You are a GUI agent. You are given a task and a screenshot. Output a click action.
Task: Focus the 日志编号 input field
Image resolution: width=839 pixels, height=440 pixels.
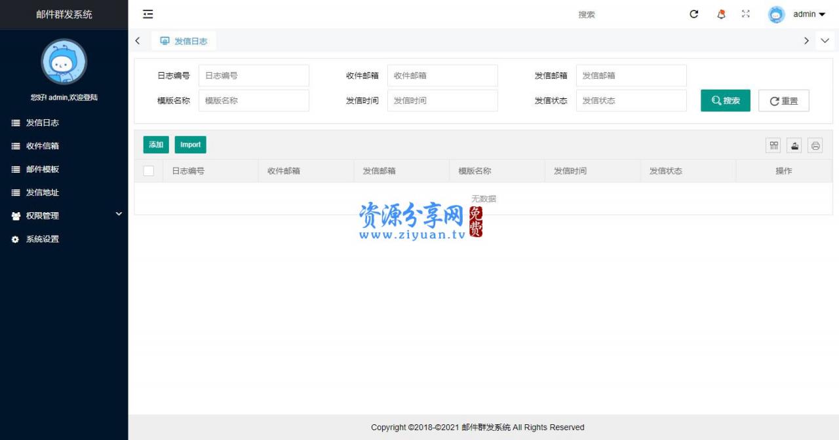tap(254, 75)
